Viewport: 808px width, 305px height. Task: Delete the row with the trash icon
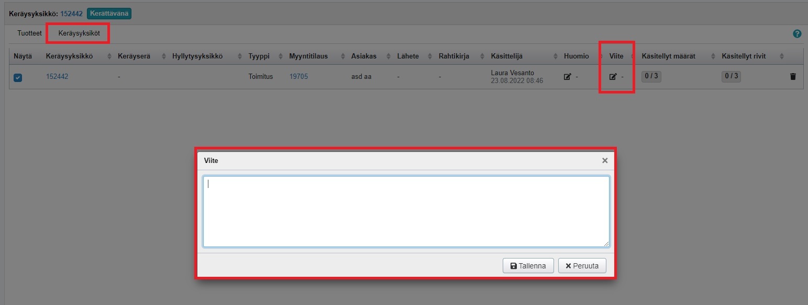[792, 77]
